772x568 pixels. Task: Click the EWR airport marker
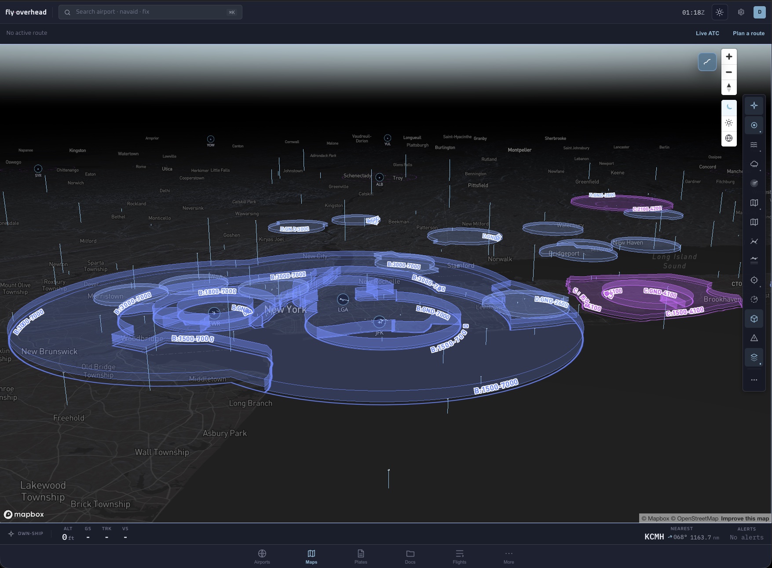pyautogui.click(x=214, y=313)
